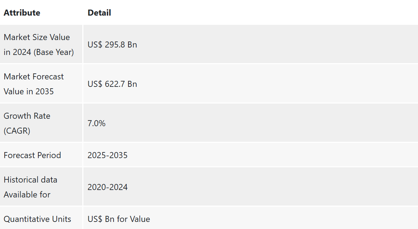Select the US$ 622.7 Bn value
This screenshot has height=229, width=418.
point(112,84)
